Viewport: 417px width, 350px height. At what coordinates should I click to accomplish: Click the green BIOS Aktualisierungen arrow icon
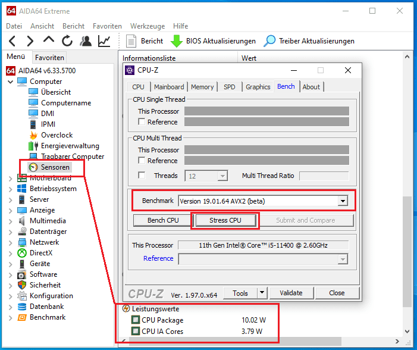176,41
